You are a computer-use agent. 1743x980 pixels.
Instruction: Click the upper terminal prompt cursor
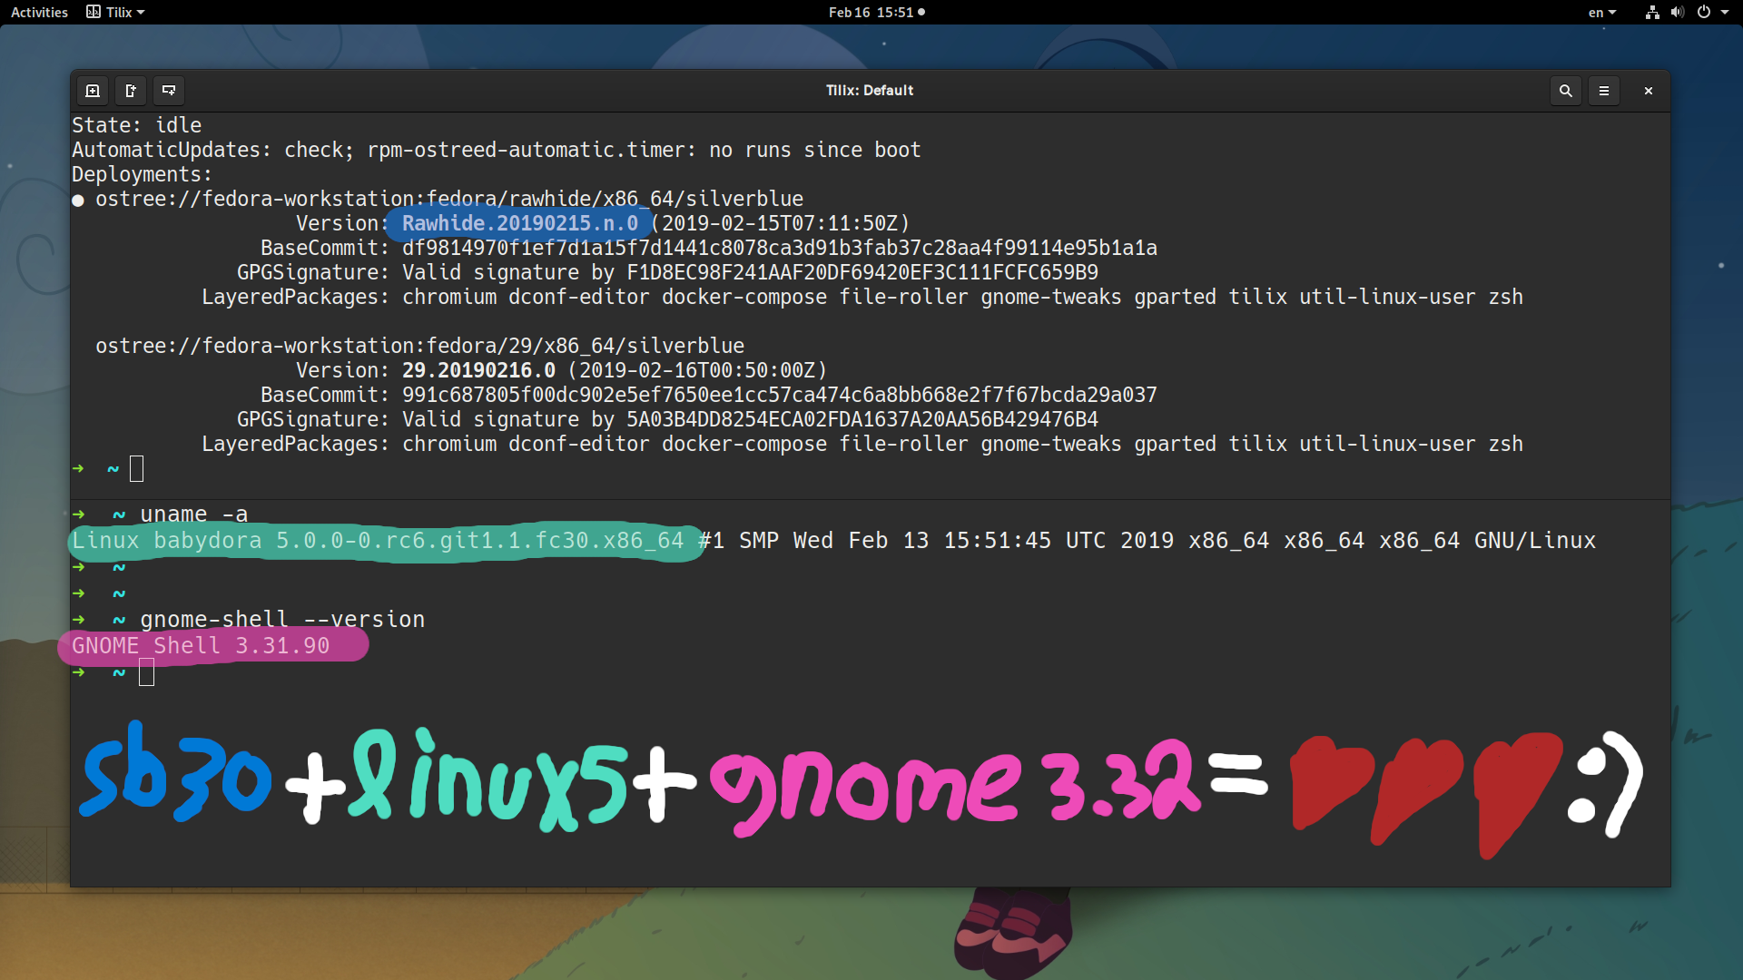pos(137,469)
